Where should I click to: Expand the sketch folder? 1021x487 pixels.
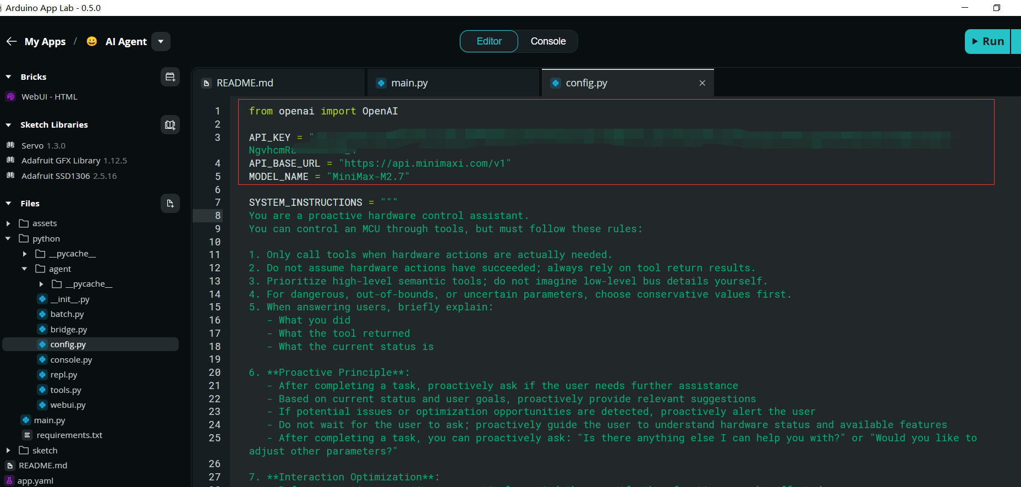(x=8, y=451)
